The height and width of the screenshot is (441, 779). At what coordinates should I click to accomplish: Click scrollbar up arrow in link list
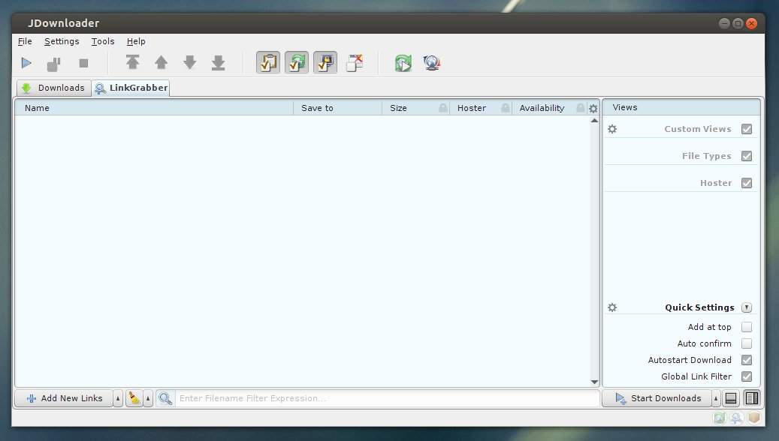pos(594,121)
